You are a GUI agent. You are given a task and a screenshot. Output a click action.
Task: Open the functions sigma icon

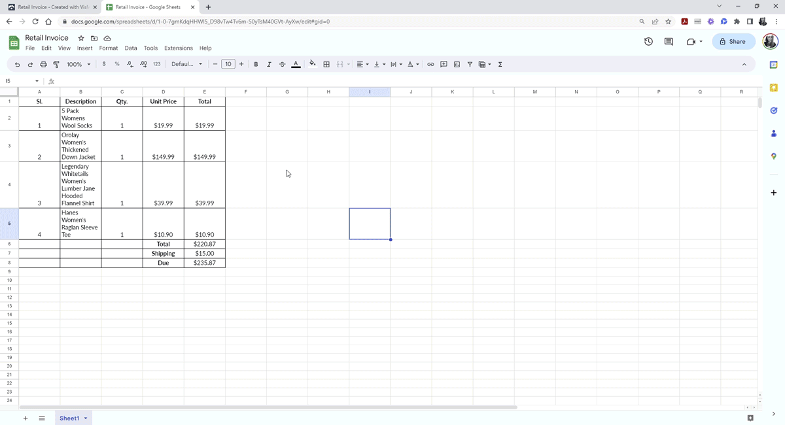(500, 64)
